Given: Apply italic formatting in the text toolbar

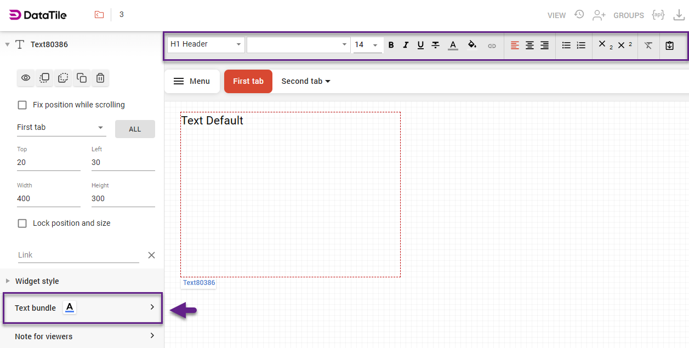Looking at the screenshot, I should point(406,45).
